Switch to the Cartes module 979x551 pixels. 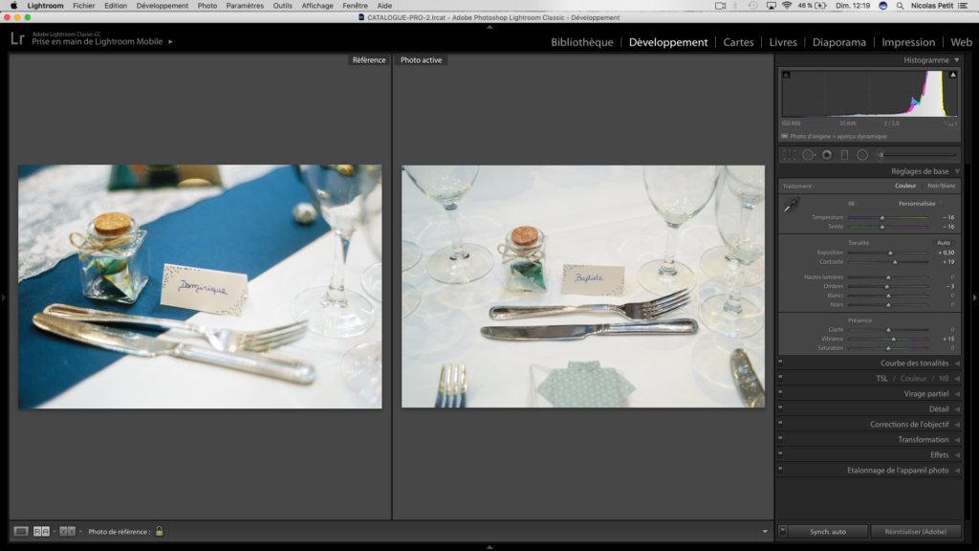(738, 42)
